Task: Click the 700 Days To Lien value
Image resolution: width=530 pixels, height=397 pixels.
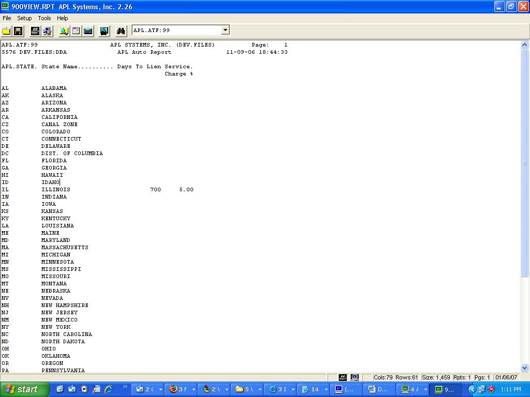Action: click(155, 190)
